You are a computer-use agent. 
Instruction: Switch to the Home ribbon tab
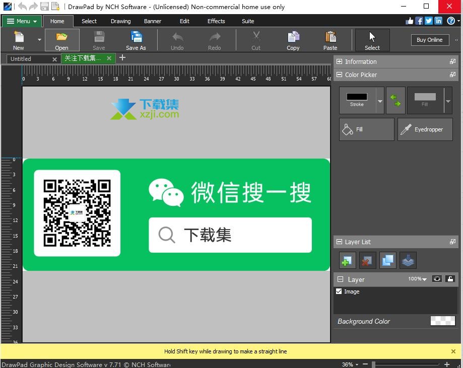(57, 21)
